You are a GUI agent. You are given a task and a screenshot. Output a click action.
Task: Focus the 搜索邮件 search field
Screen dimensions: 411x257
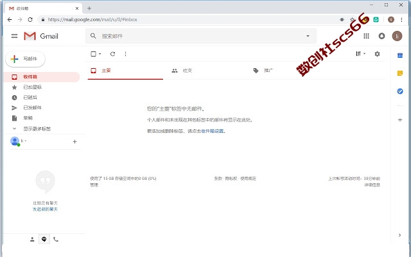point(200,36)
